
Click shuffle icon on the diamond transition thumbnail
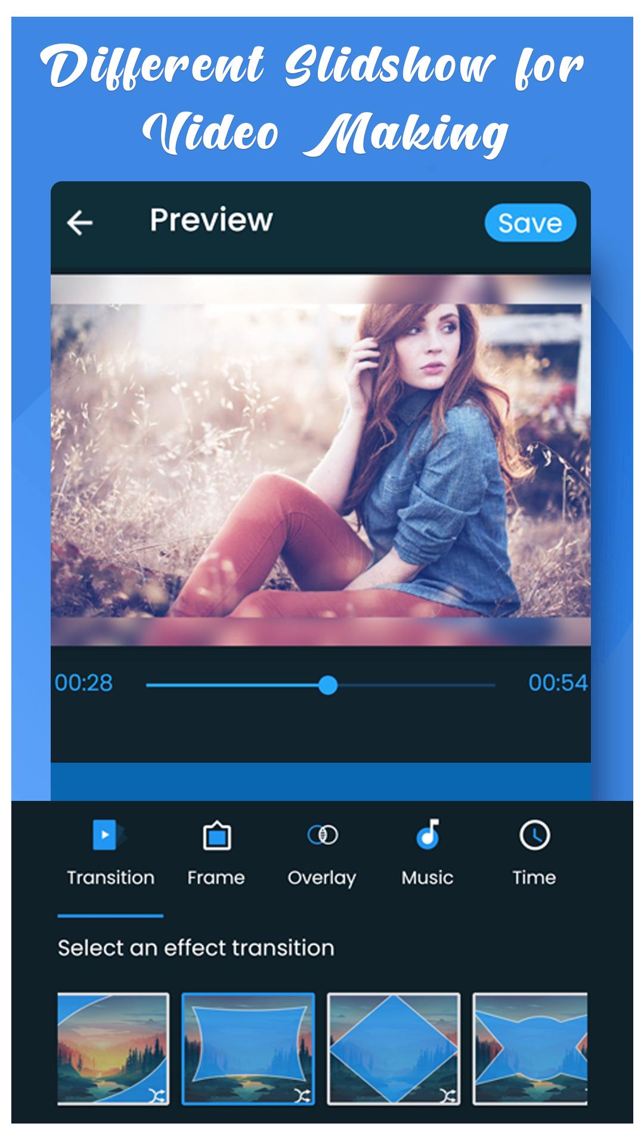click(448, 1095)
